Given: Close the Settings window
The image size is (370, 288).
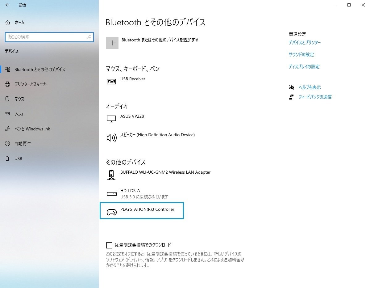Looking at the screenshot, I should tap(363, 5).
